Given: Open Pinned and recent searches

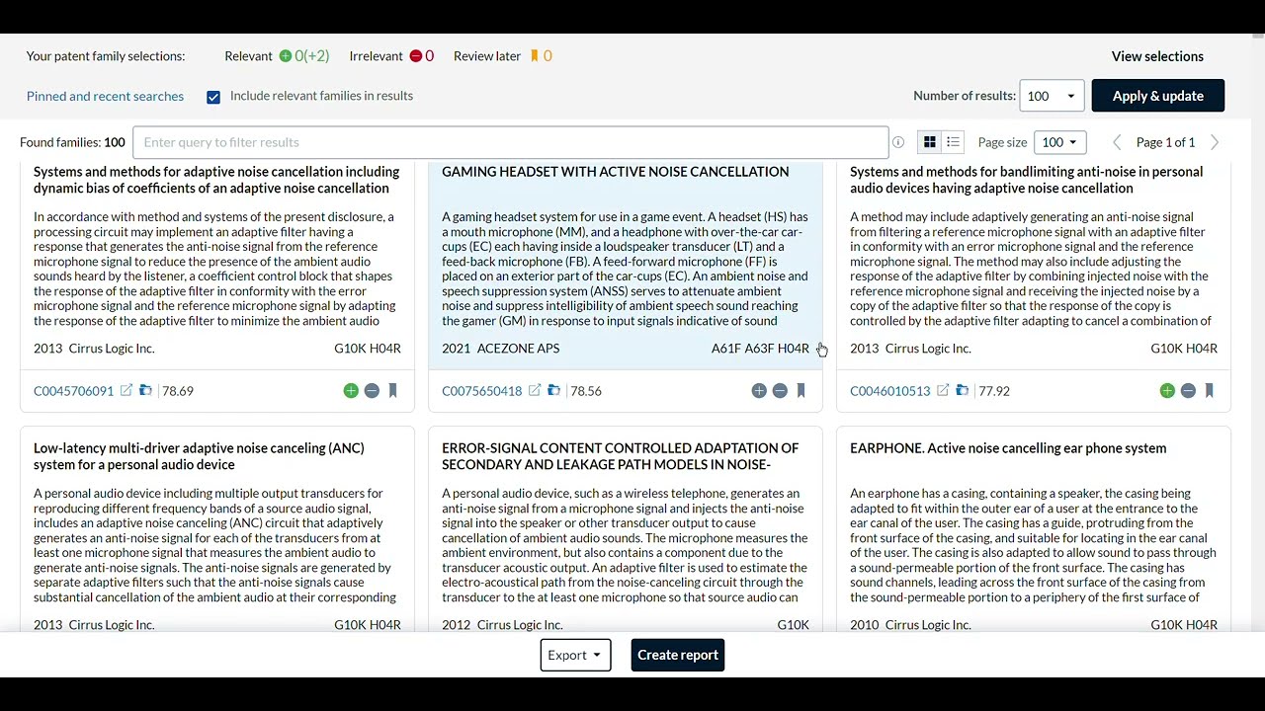Looking at the screenshot, I should [x=105, y=96].
